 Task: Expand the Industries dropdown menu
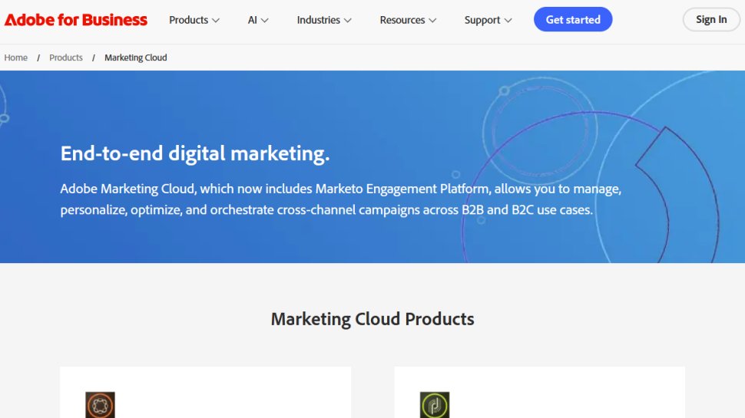coord(324,20)
